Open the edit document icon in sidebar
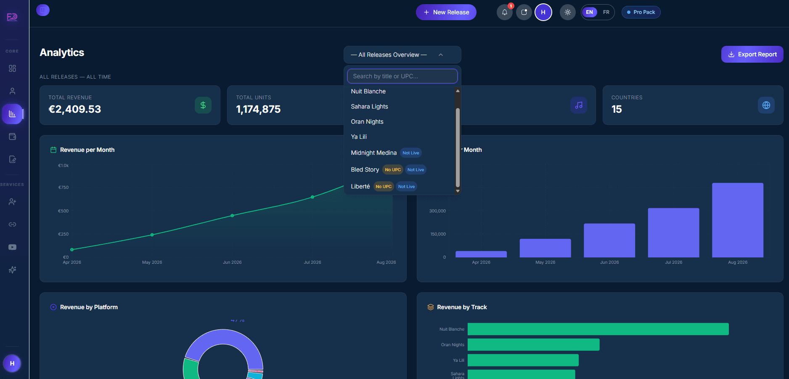Image resolution: width=789 pixels, height=379 pixels. coord(12,159)
